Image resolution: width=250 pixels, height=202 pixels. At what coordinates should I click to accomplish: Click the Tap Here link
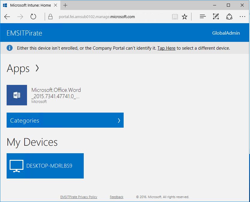[166, 48]
